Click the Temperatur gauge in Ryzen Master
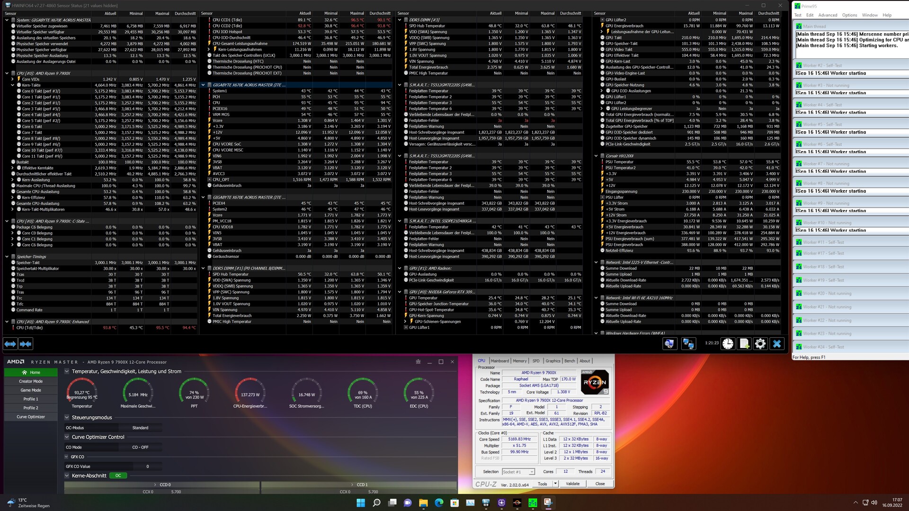Viewport: 909px width, 511px height. click(82, 392)
